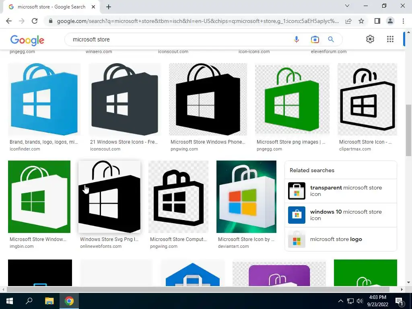Search related windows 10 microsoft store icon

(x=341, y=215)
